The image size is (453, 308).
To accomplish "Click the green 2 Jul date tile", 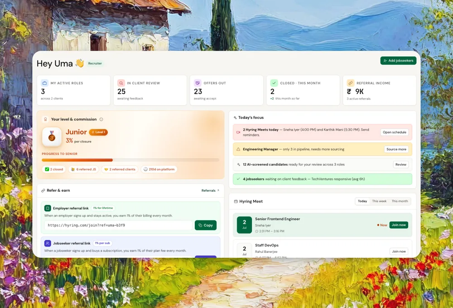I will point(245,225).
